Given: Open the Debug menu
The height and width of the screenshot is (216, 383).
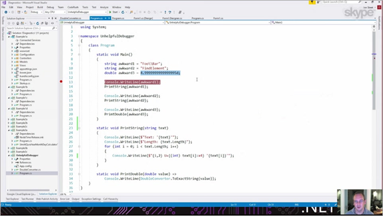Looking at the screenshot, I should pos(50,7).
